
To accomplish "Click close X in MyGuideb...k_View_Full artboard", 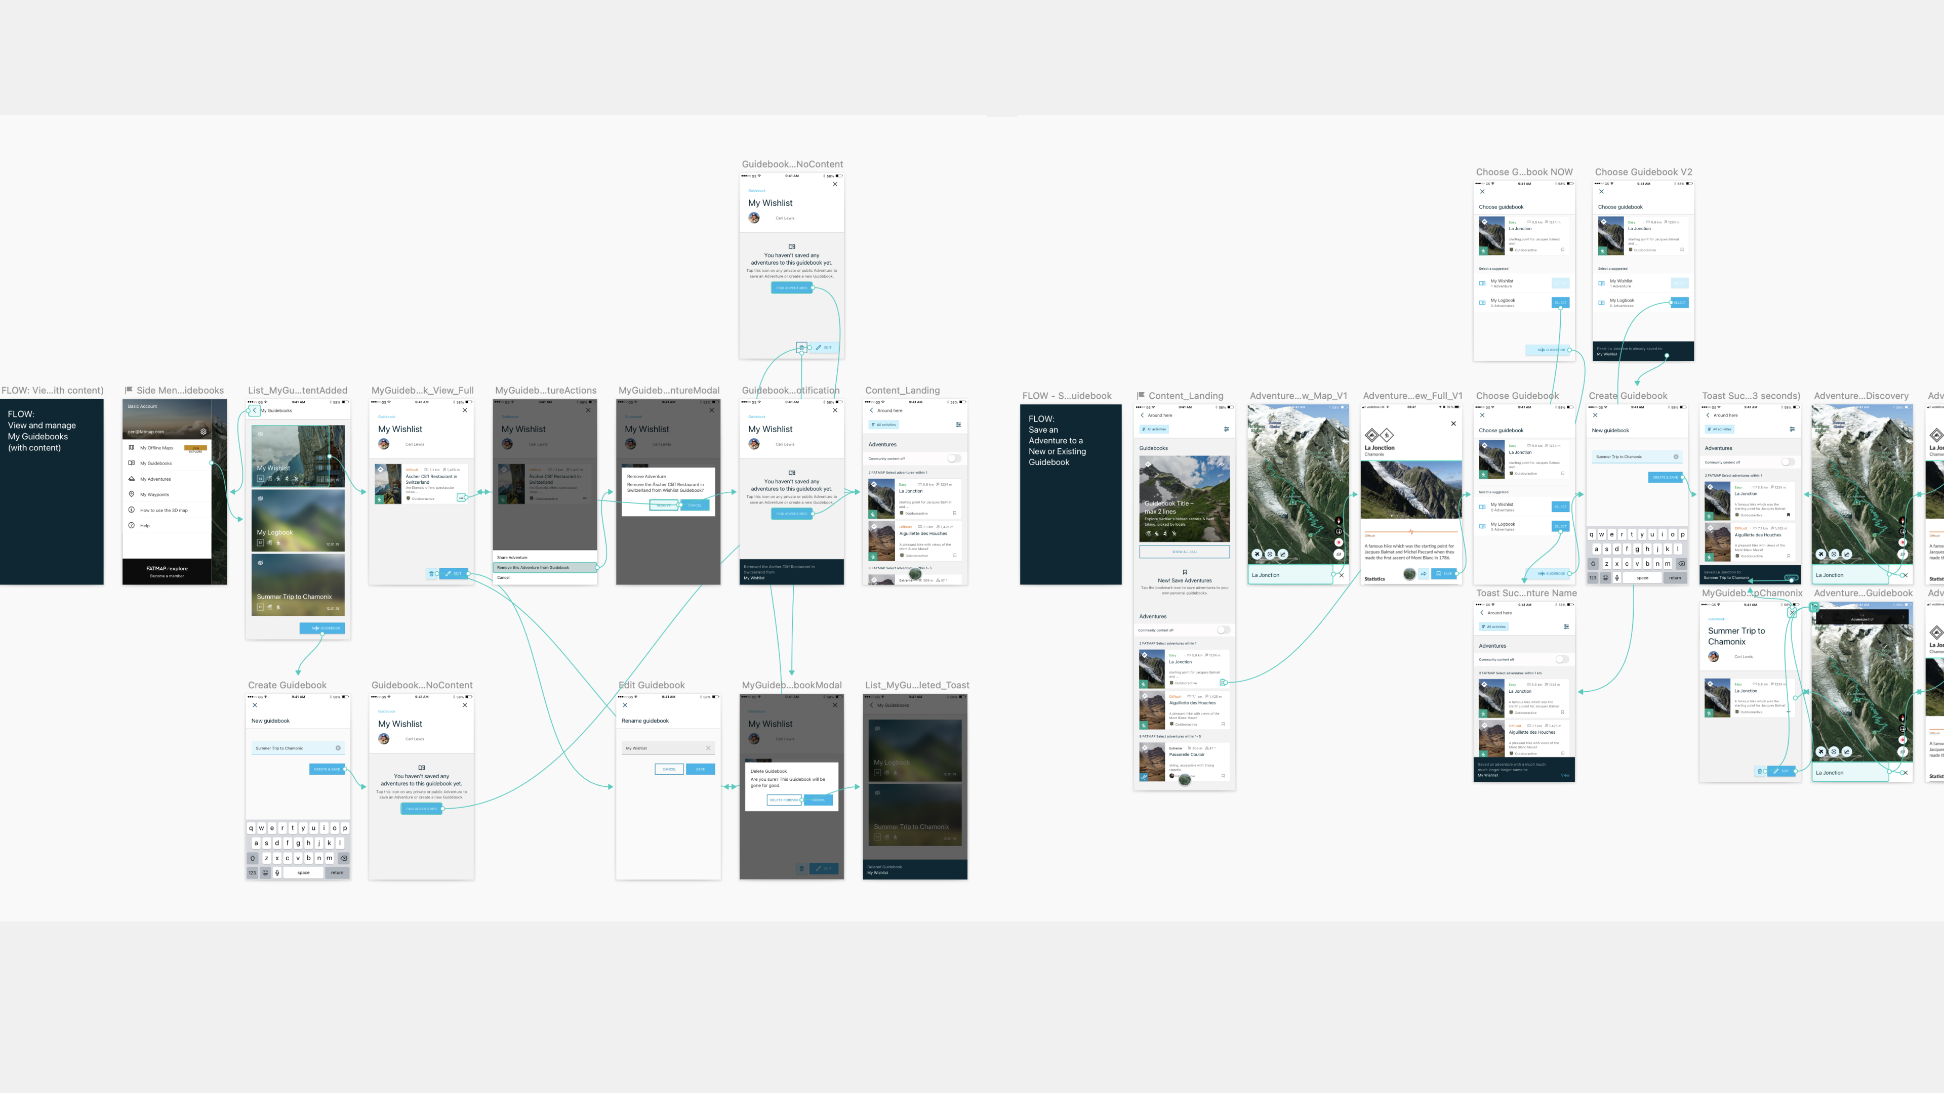I will pyautogui.click(x=465, y=410).
